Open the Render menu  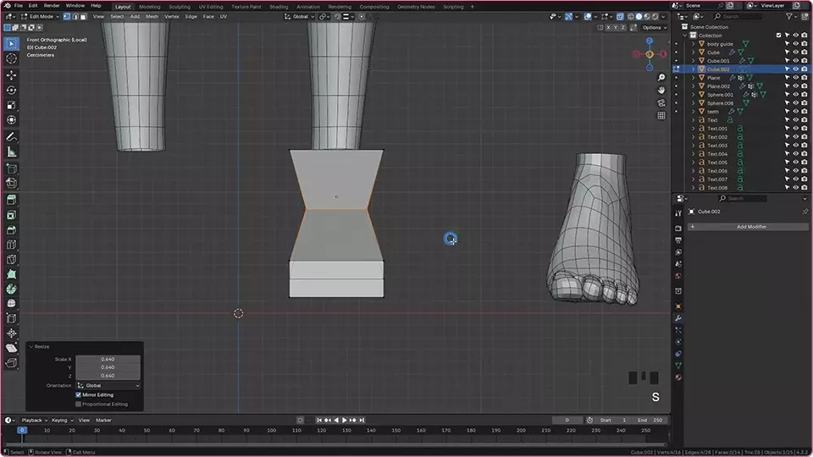tap(52, 6)
